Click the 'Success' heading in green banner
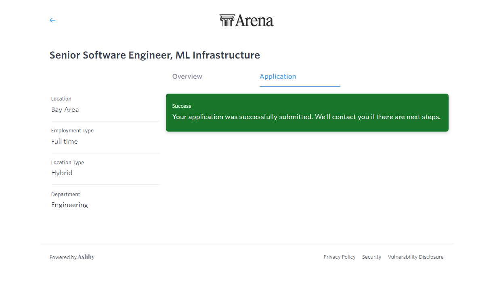The image size is (493, 291). (x=182, y=106)
